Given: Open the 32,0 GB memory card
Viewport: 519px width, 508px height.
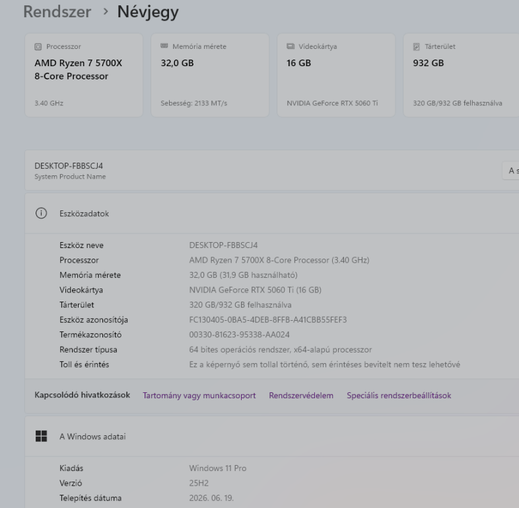Looking at the screenshot, I should pos(210,75).
